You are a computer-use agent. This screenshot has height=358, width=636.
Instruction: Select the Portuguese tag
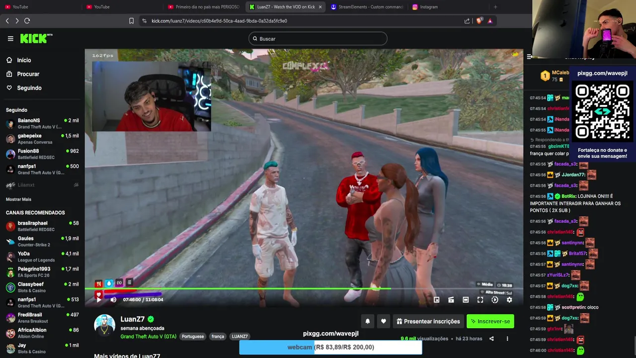pyautogui.click(x=193, y=337)
